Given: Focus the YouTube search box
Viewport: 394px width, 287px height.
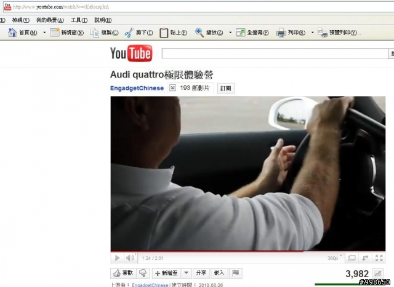Looking at the screenshot, I should click(275, 53).
